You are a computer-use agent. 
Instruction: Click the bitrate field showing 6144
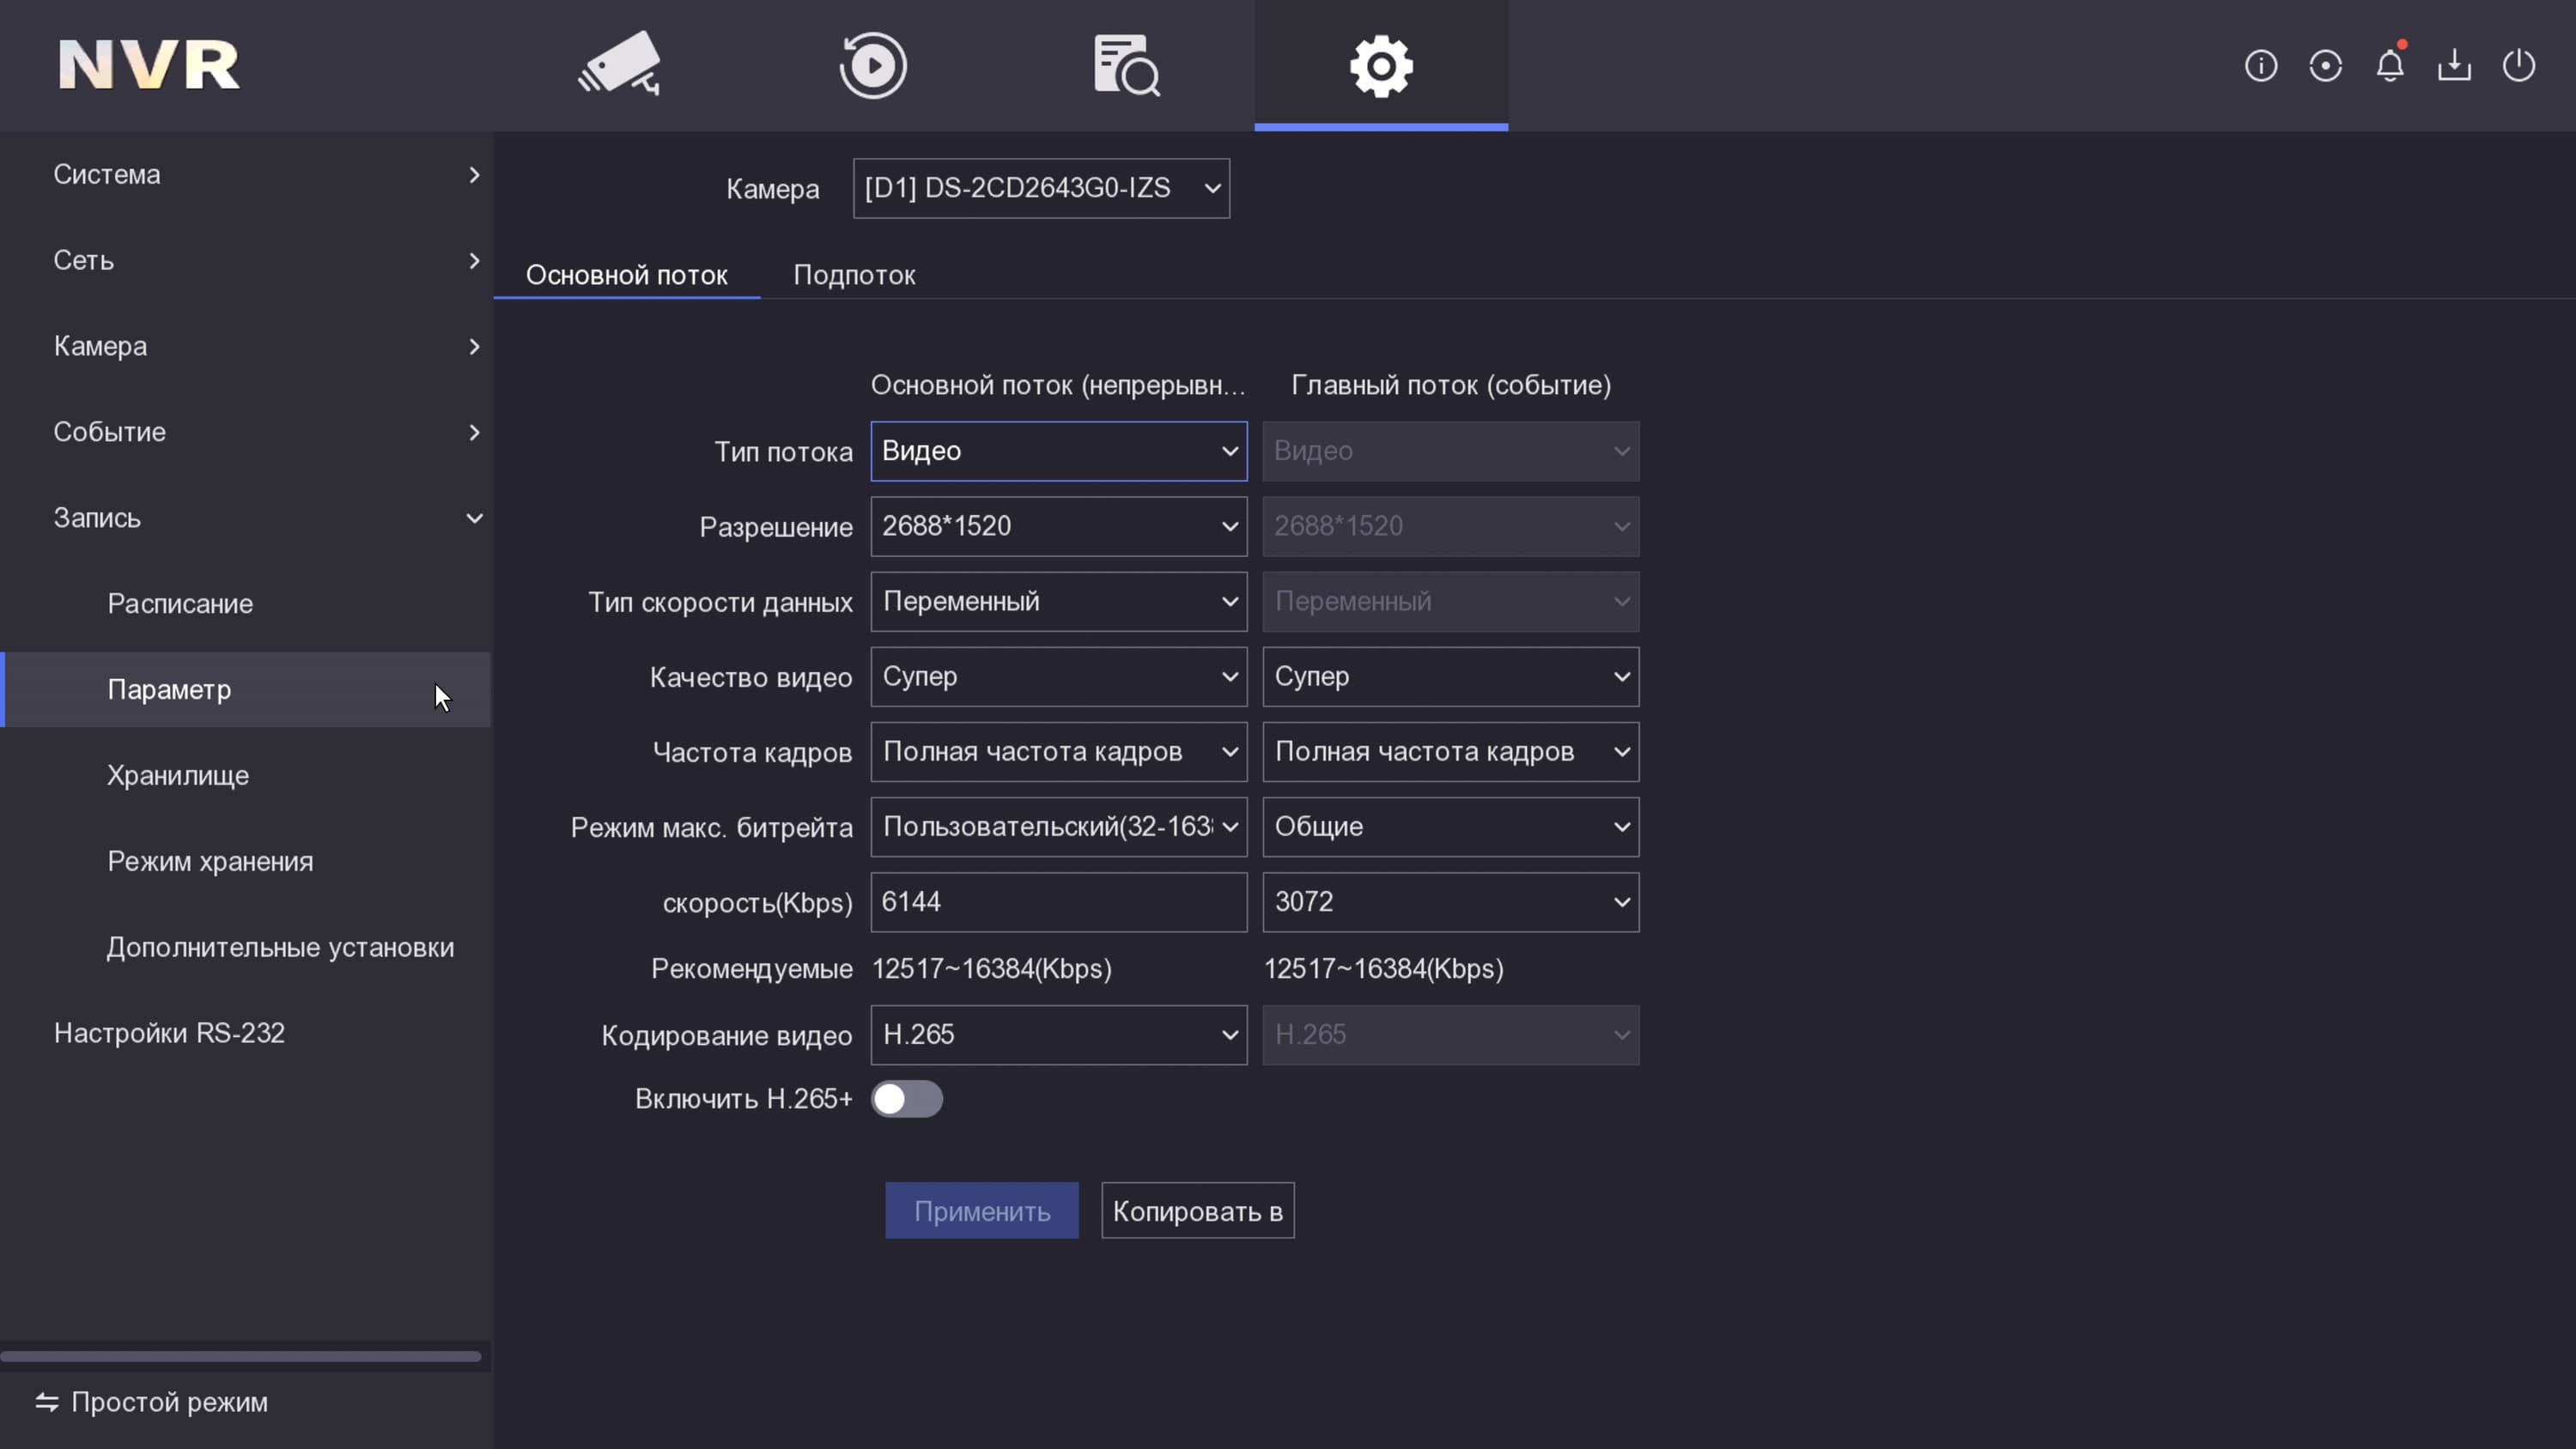(x=1058, y=901)
